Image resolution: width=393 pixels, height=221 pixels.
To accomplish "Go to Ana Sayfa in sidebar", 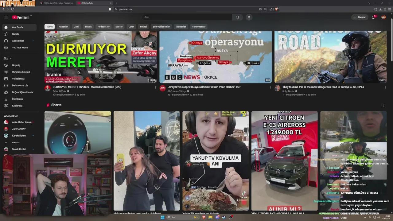I will click(19, 27).
